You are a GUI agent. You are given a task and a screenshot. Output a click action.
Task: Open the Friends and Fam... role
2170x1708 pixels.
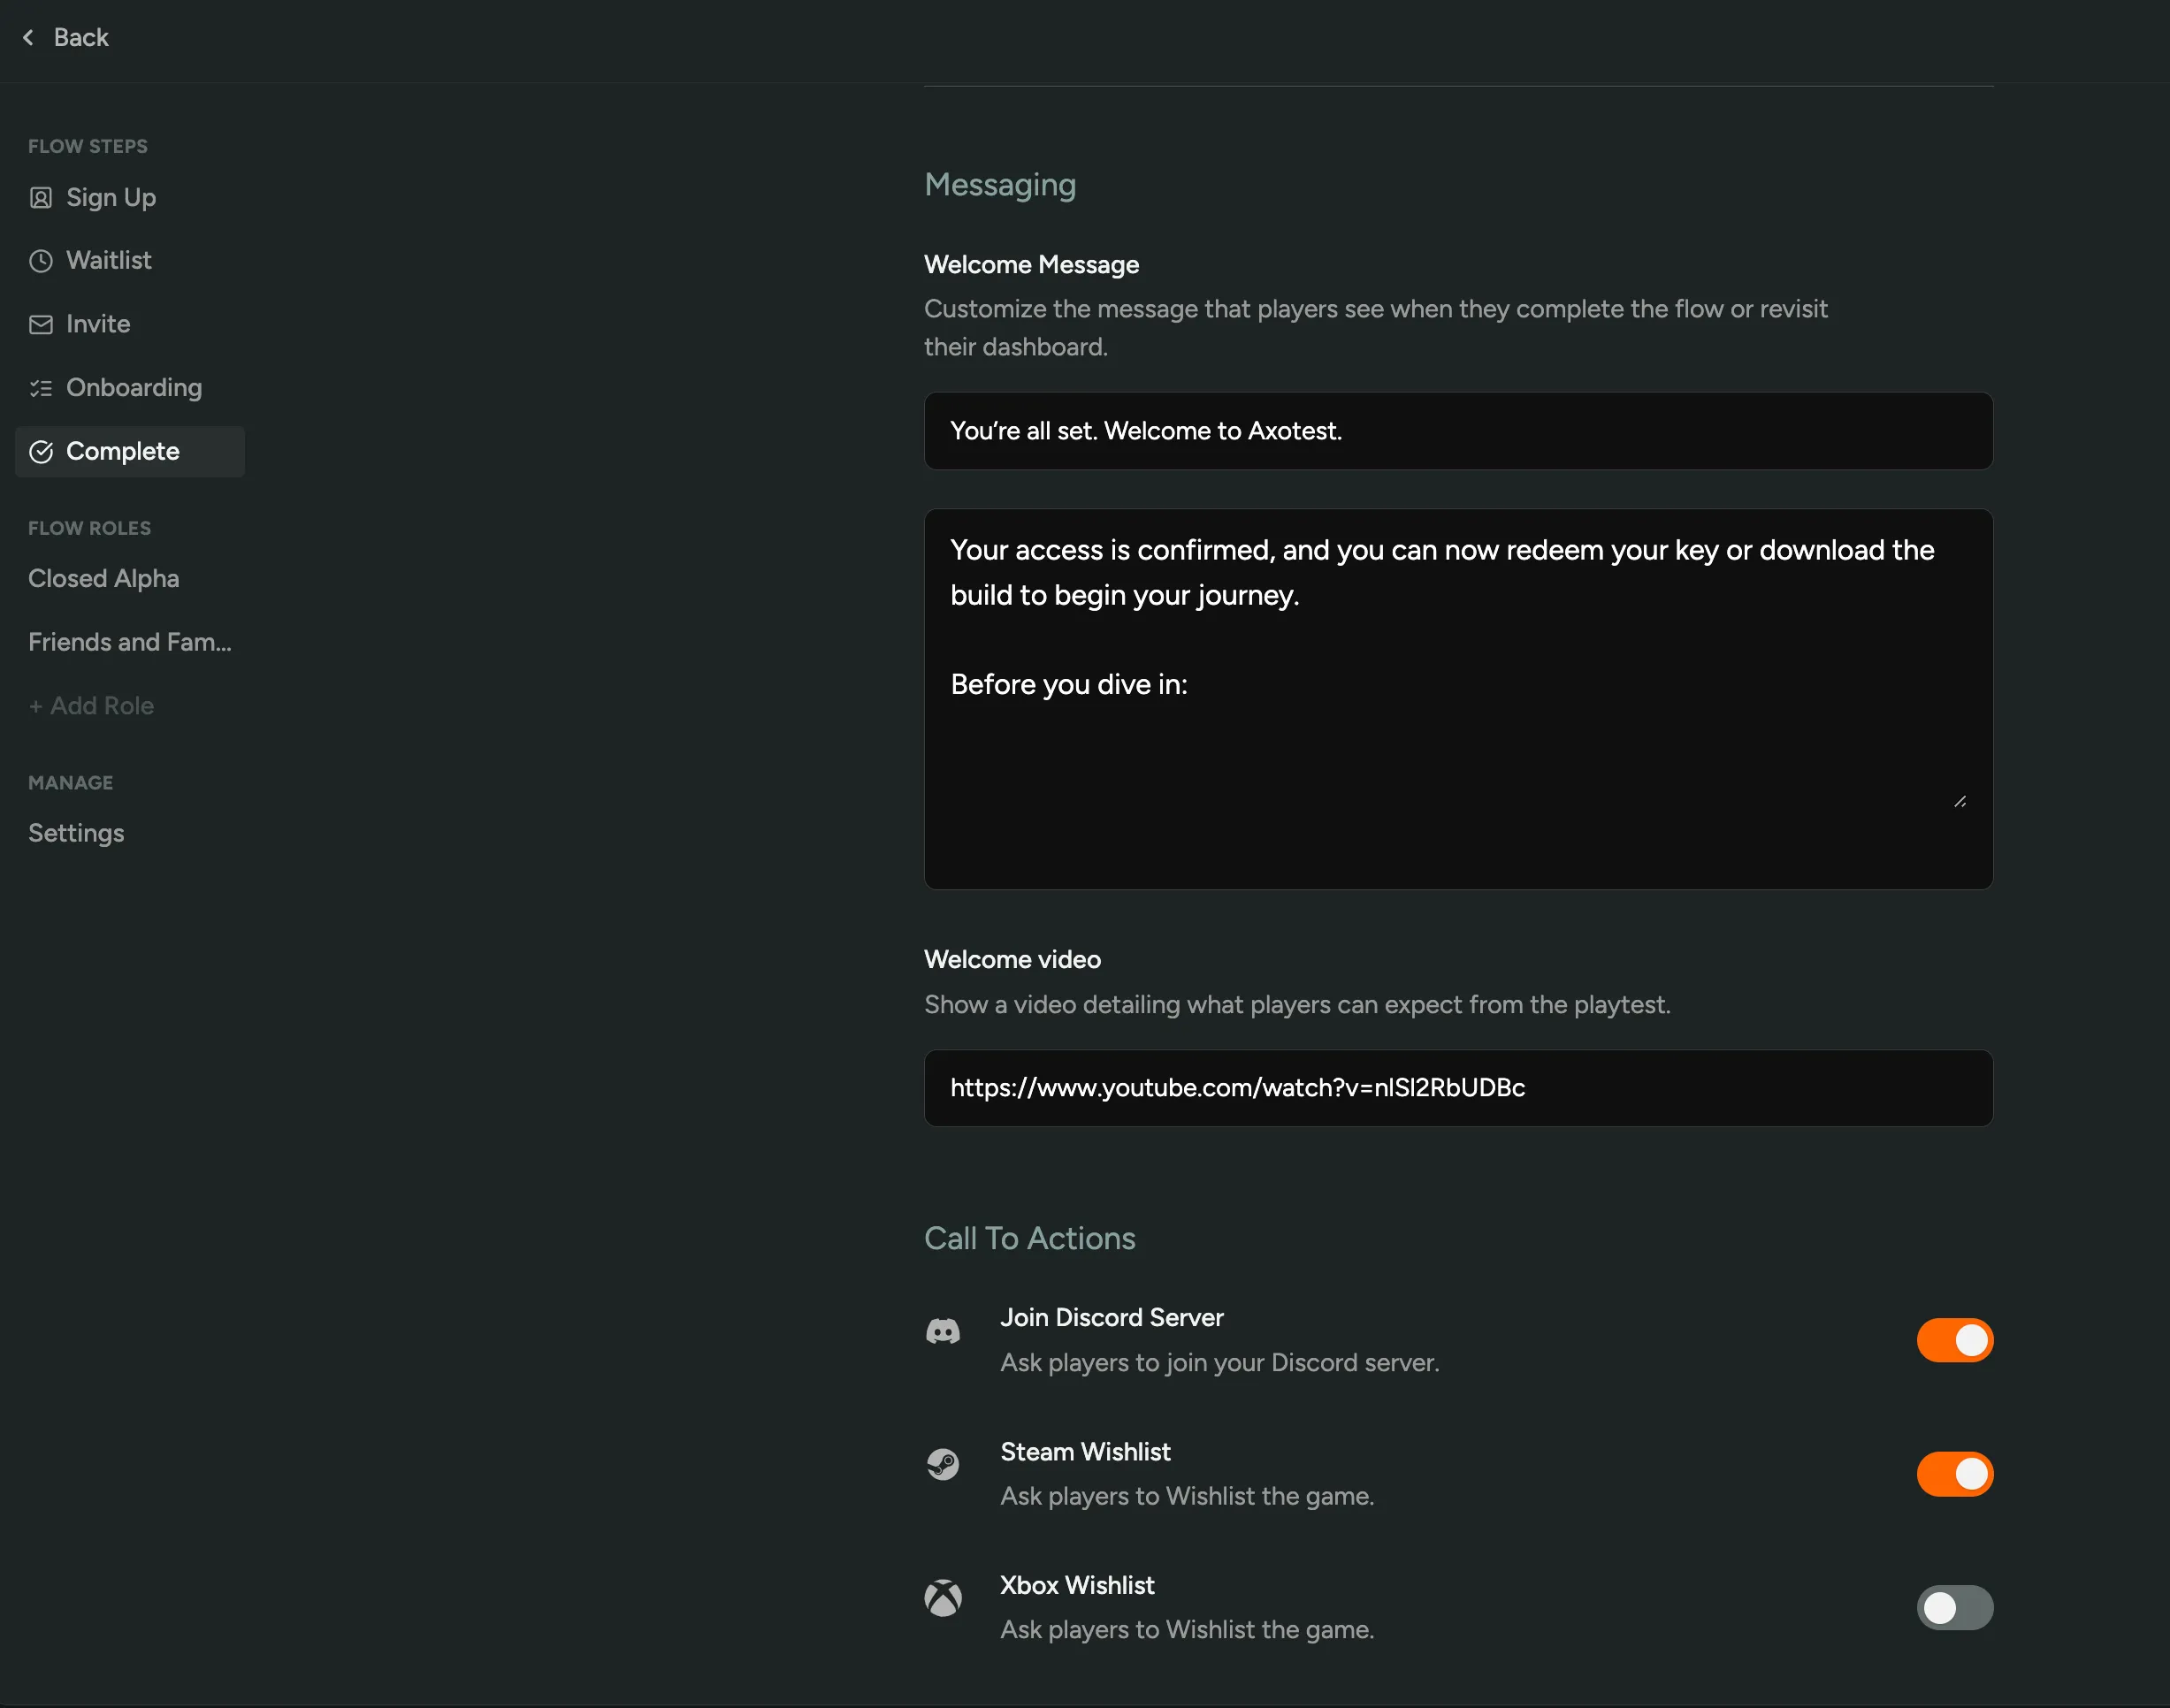tap(129, 642)
